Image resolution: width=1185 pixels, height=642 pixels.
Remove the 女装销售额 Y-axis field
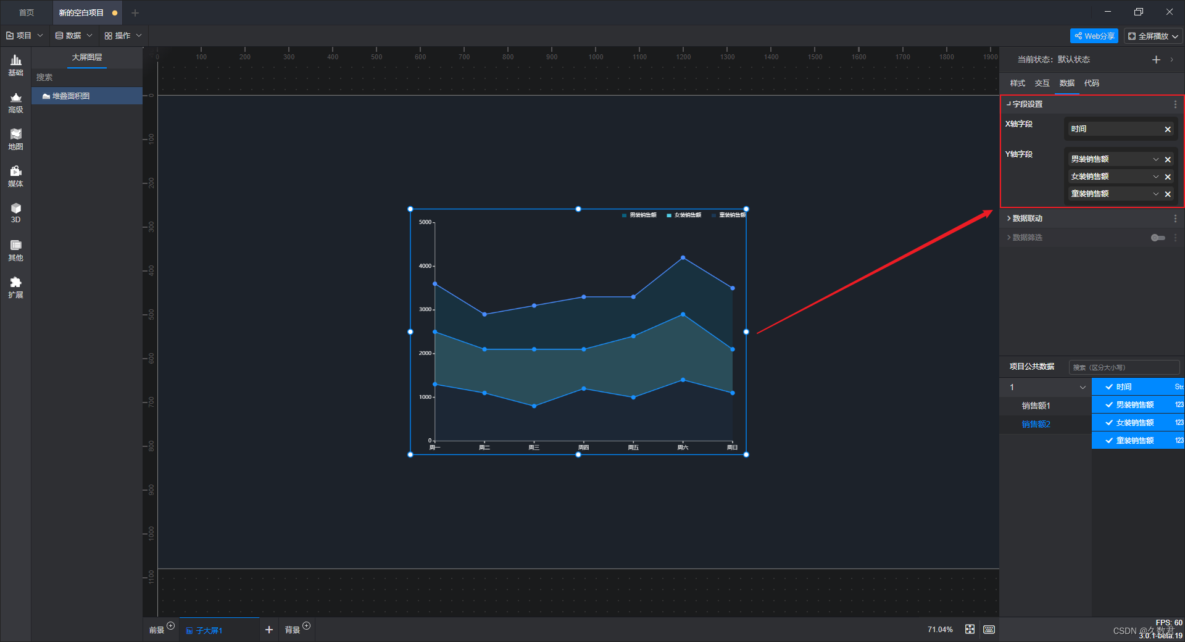coord(1168,177)
